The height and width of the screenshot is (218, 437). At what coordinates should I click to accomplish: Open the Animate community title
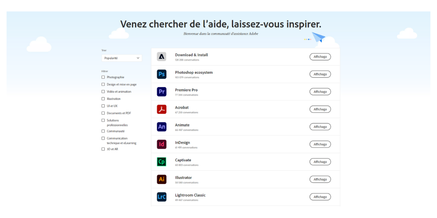click(x=182, y=125)
